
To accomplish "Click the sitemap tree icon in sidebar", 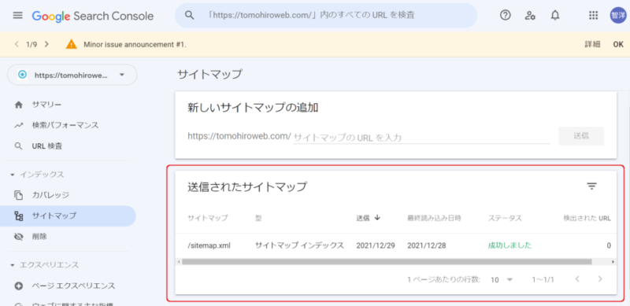I will click(18, 216).
